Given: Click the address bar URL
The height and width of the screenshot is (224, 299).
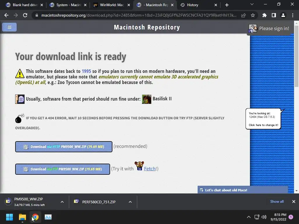Looking at the screenshot, I should [139, 15].
